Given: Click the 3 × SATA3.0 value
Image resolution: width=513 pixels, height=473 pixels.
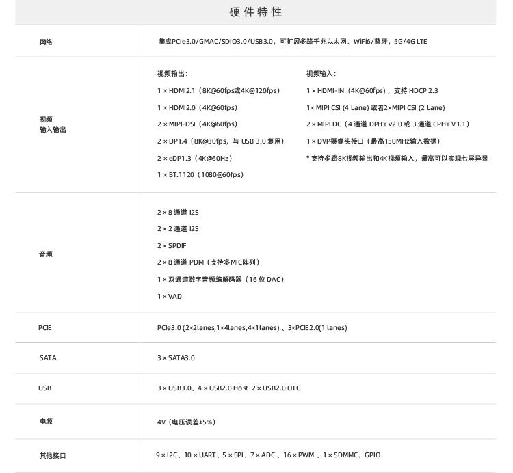Looking at the screenshot, I should (x=176, y=358).
